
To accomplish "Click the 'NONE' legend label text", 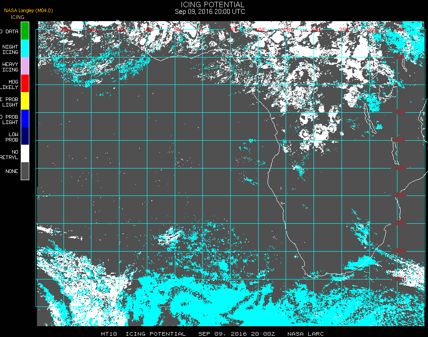I will pyautogui.click(x=12, y=171).
